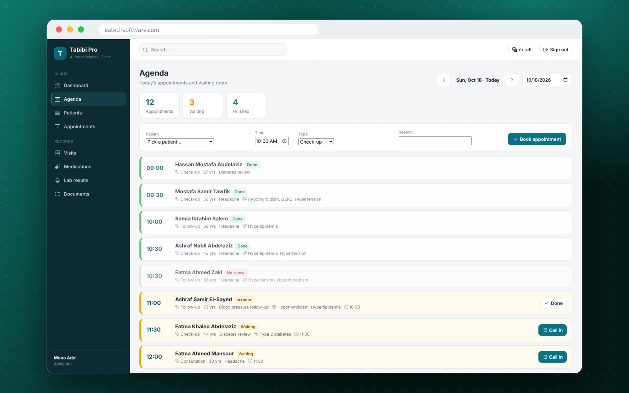Open Appointments sidebar item

89,127
